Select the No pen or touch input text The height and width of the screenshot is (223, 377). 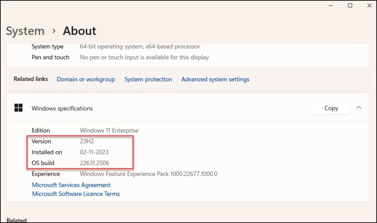point(144,57)
